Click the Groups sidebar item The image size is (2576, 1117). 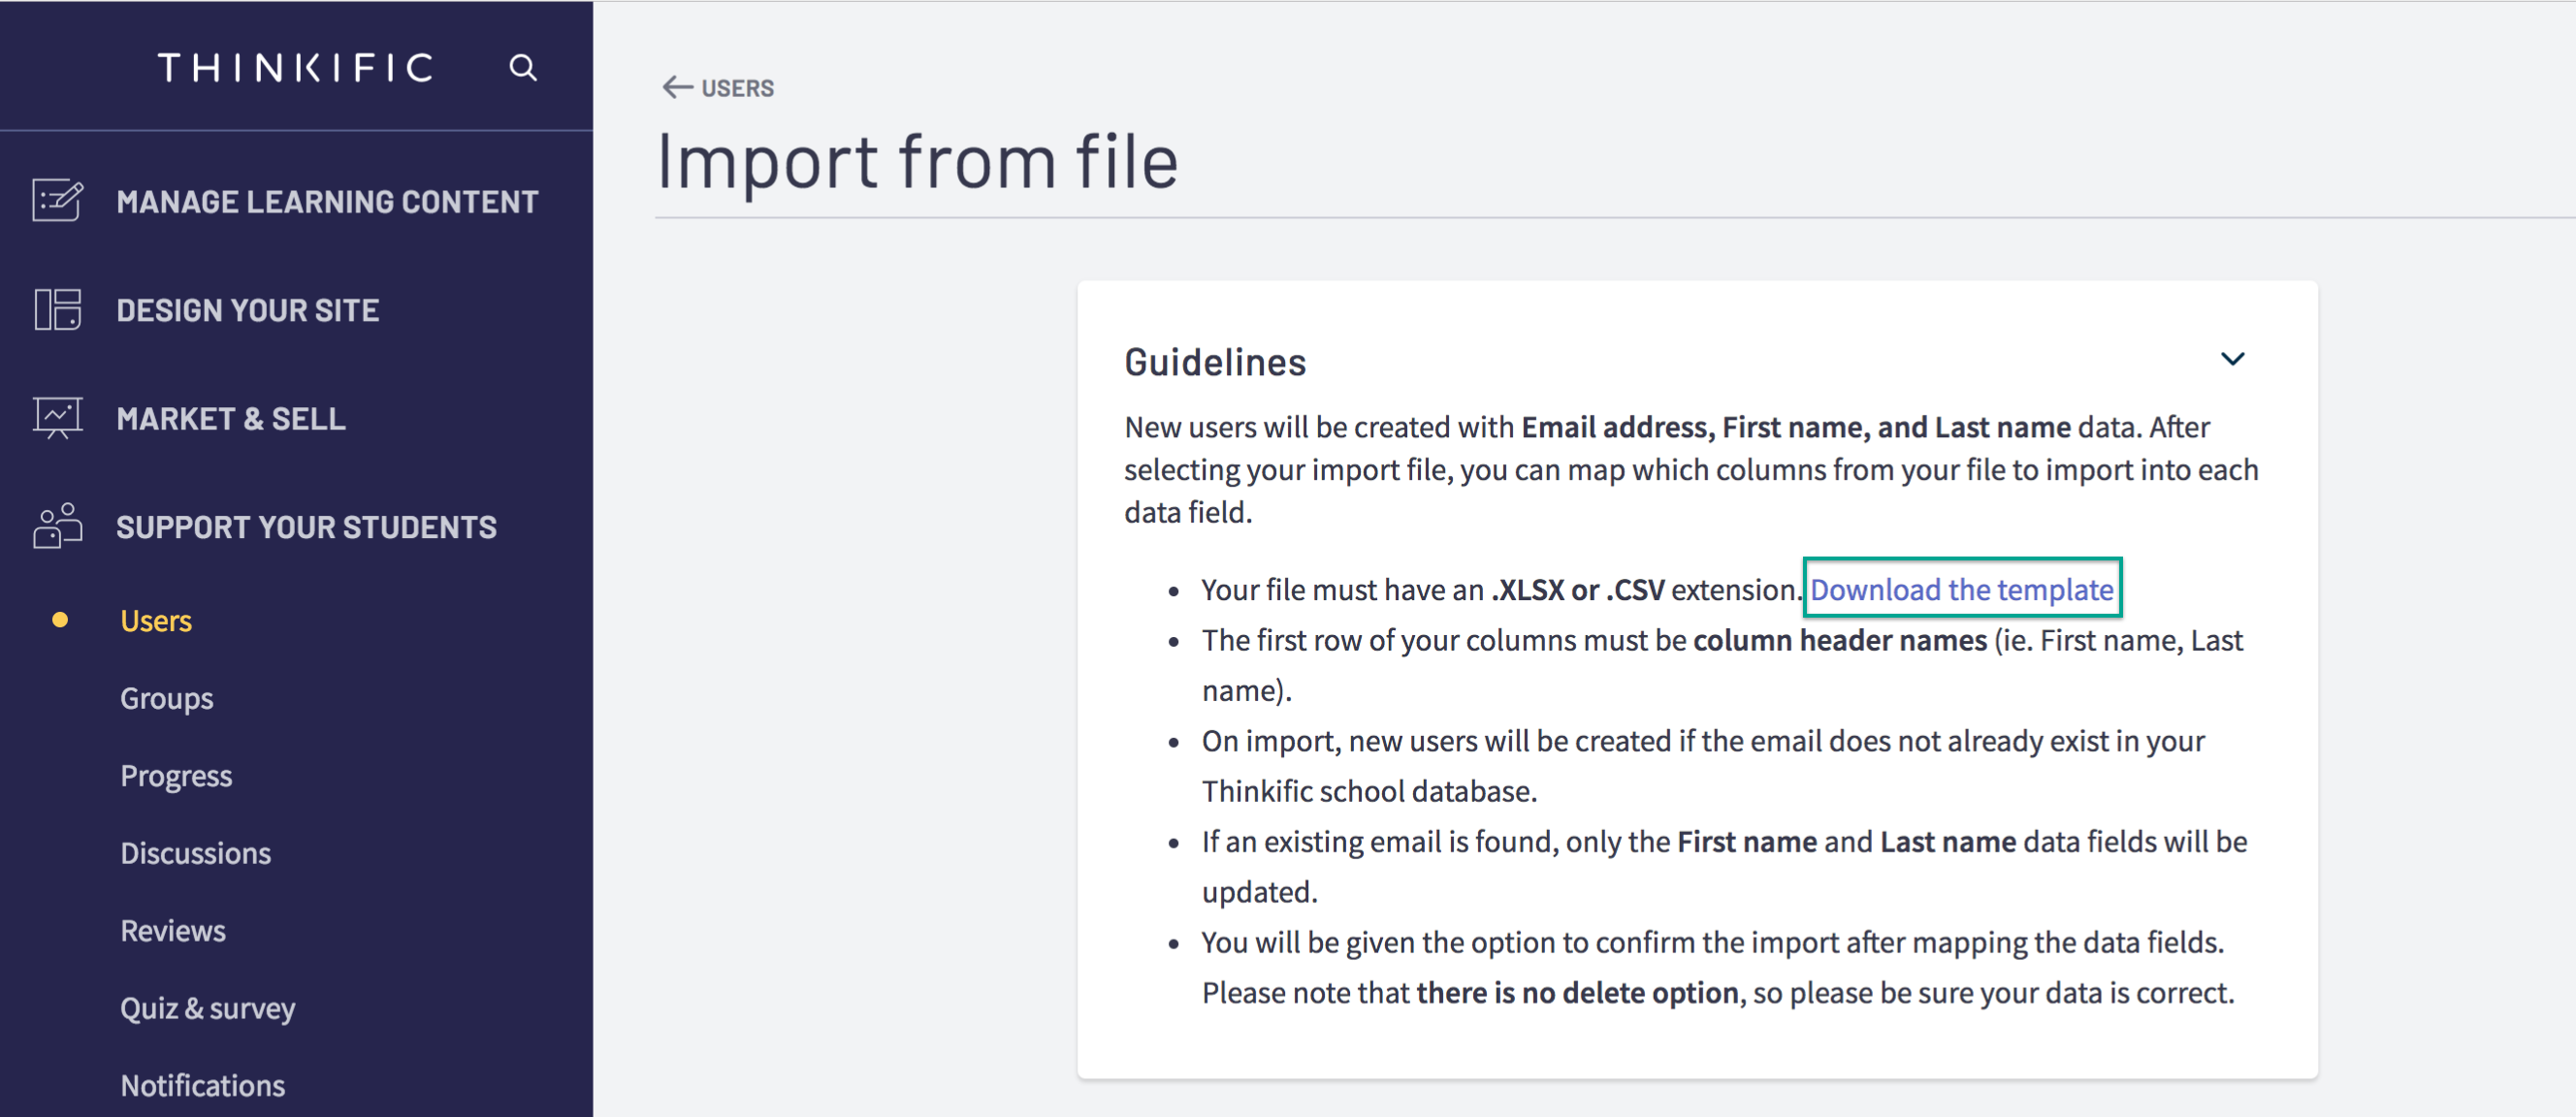(166, 698)
